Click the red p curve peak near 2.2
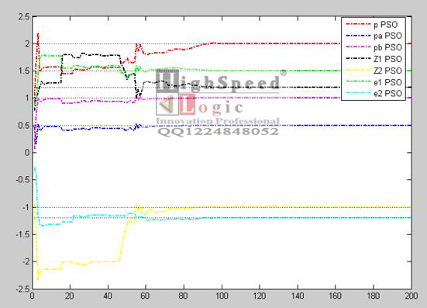427x308 pixels. click(x=38, y=34)
